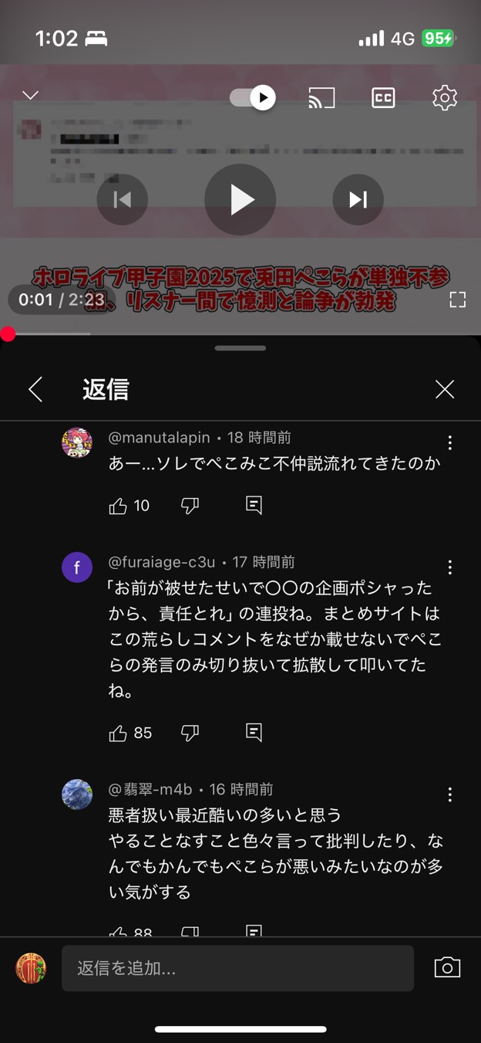Toggle closed captions CC button
Screen dimensions: 481x1043
click(x=383, y=98)
